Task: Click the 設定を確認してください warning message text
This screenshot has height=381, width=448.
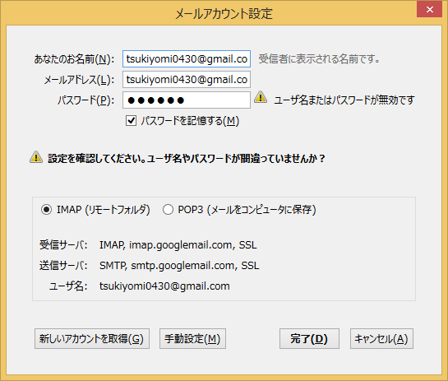Action: pyautogui.click(x=187, y=158)
